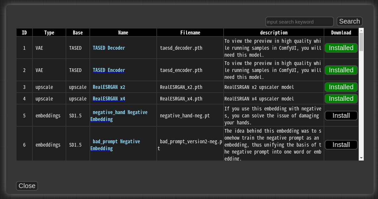Install the bad_prompt Negative Embedding
Image resolution: width=378 pixels, height=199 pixels.
click(x=341, y=145)
